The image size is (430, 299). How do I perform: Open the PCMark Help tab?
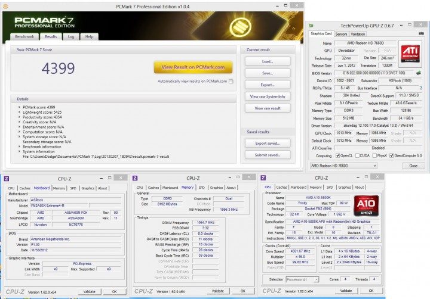coord(89,37)
